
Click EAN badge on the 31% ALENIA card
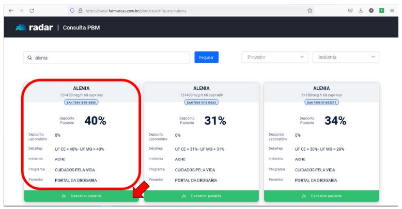click(x=202, y=103)
